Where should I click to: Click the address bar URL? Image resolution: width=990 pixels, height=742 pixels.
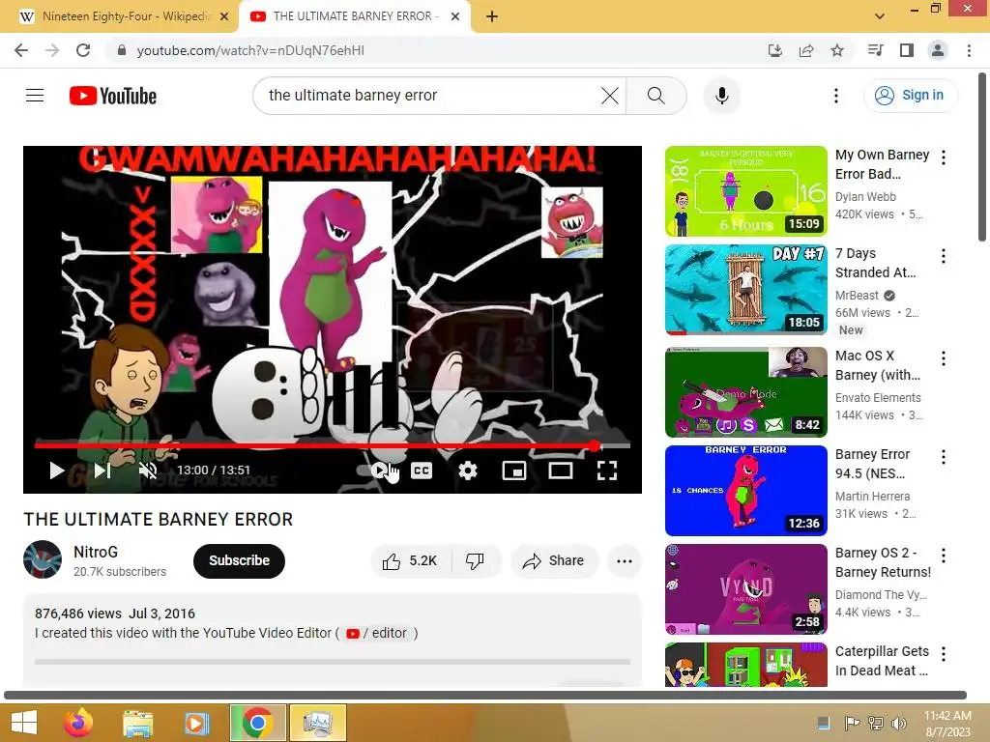coord(250,50)
